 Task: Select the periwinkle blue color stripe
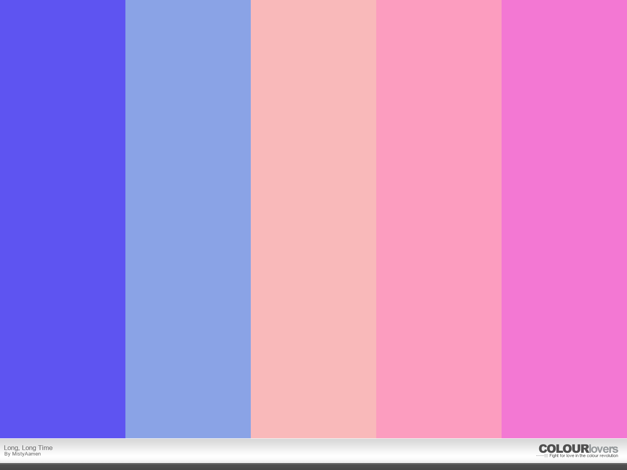click(x=188, y=219)
